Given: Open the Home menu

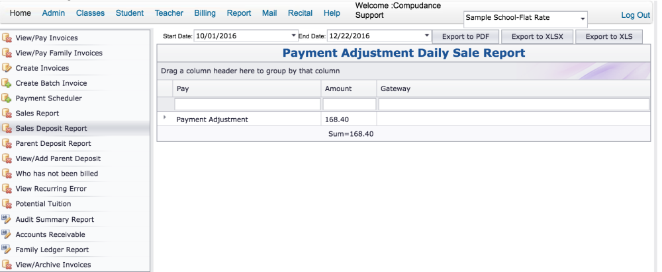Looking at the screenshot, I should pyautogui.click(x=21, y=13).
